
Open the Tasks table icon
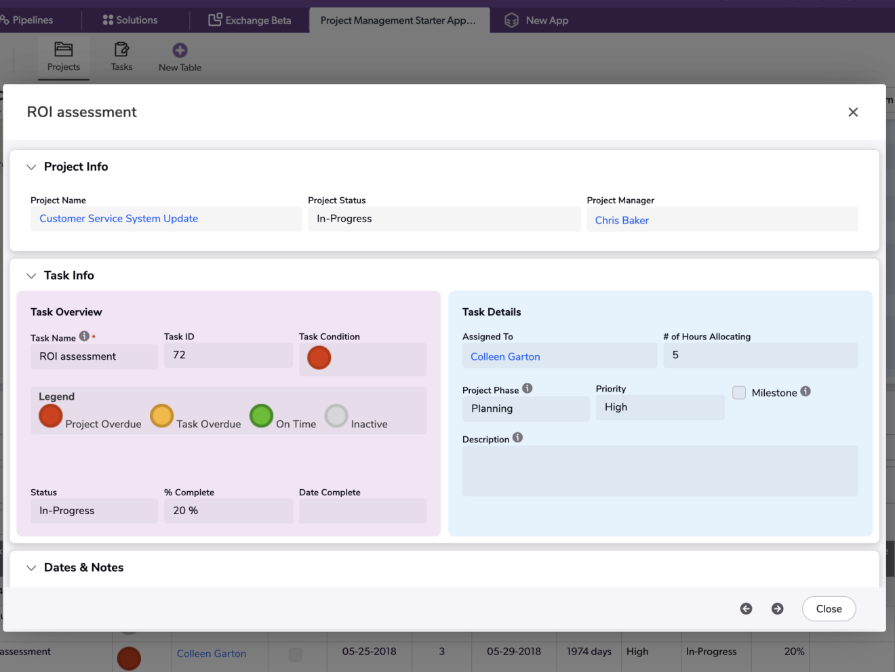tap(121, 49)
